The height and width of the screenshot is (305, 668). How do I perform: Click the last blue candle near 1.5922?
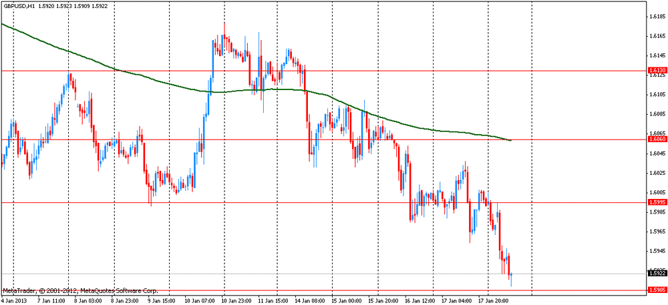(511, 278)
